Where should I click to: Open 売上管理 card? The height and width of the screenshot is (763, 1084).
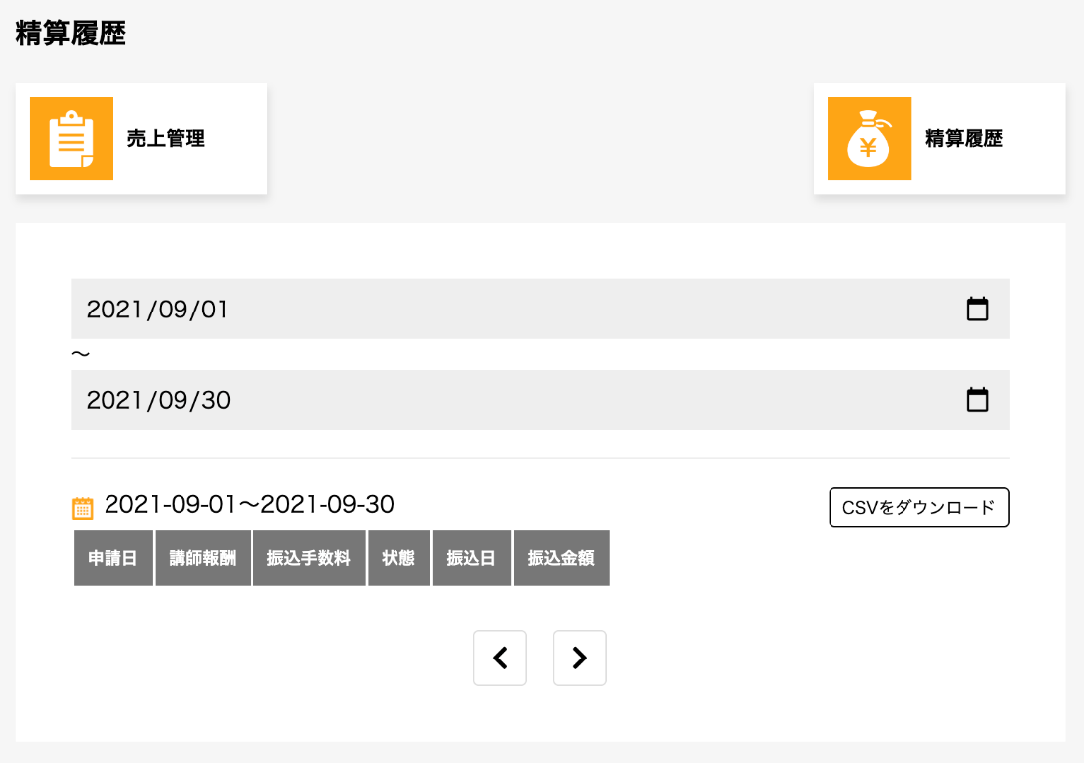point(166,139)
